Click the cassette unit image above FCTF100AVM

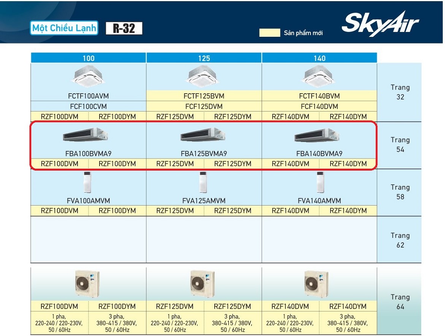click(x=88, y=76)
